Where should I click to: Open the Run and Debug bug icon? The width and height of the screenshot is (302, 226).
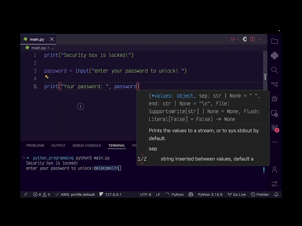point(275,99)
